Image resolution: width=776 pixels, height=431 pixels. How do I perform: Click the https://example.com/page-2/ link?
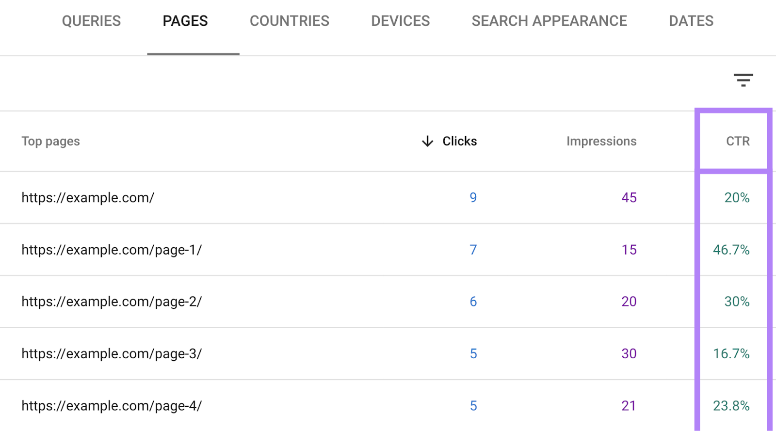tap(112, 302)
